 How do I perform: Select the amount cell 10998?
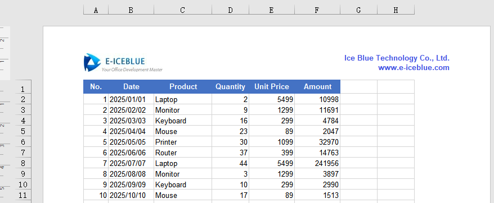317,99
